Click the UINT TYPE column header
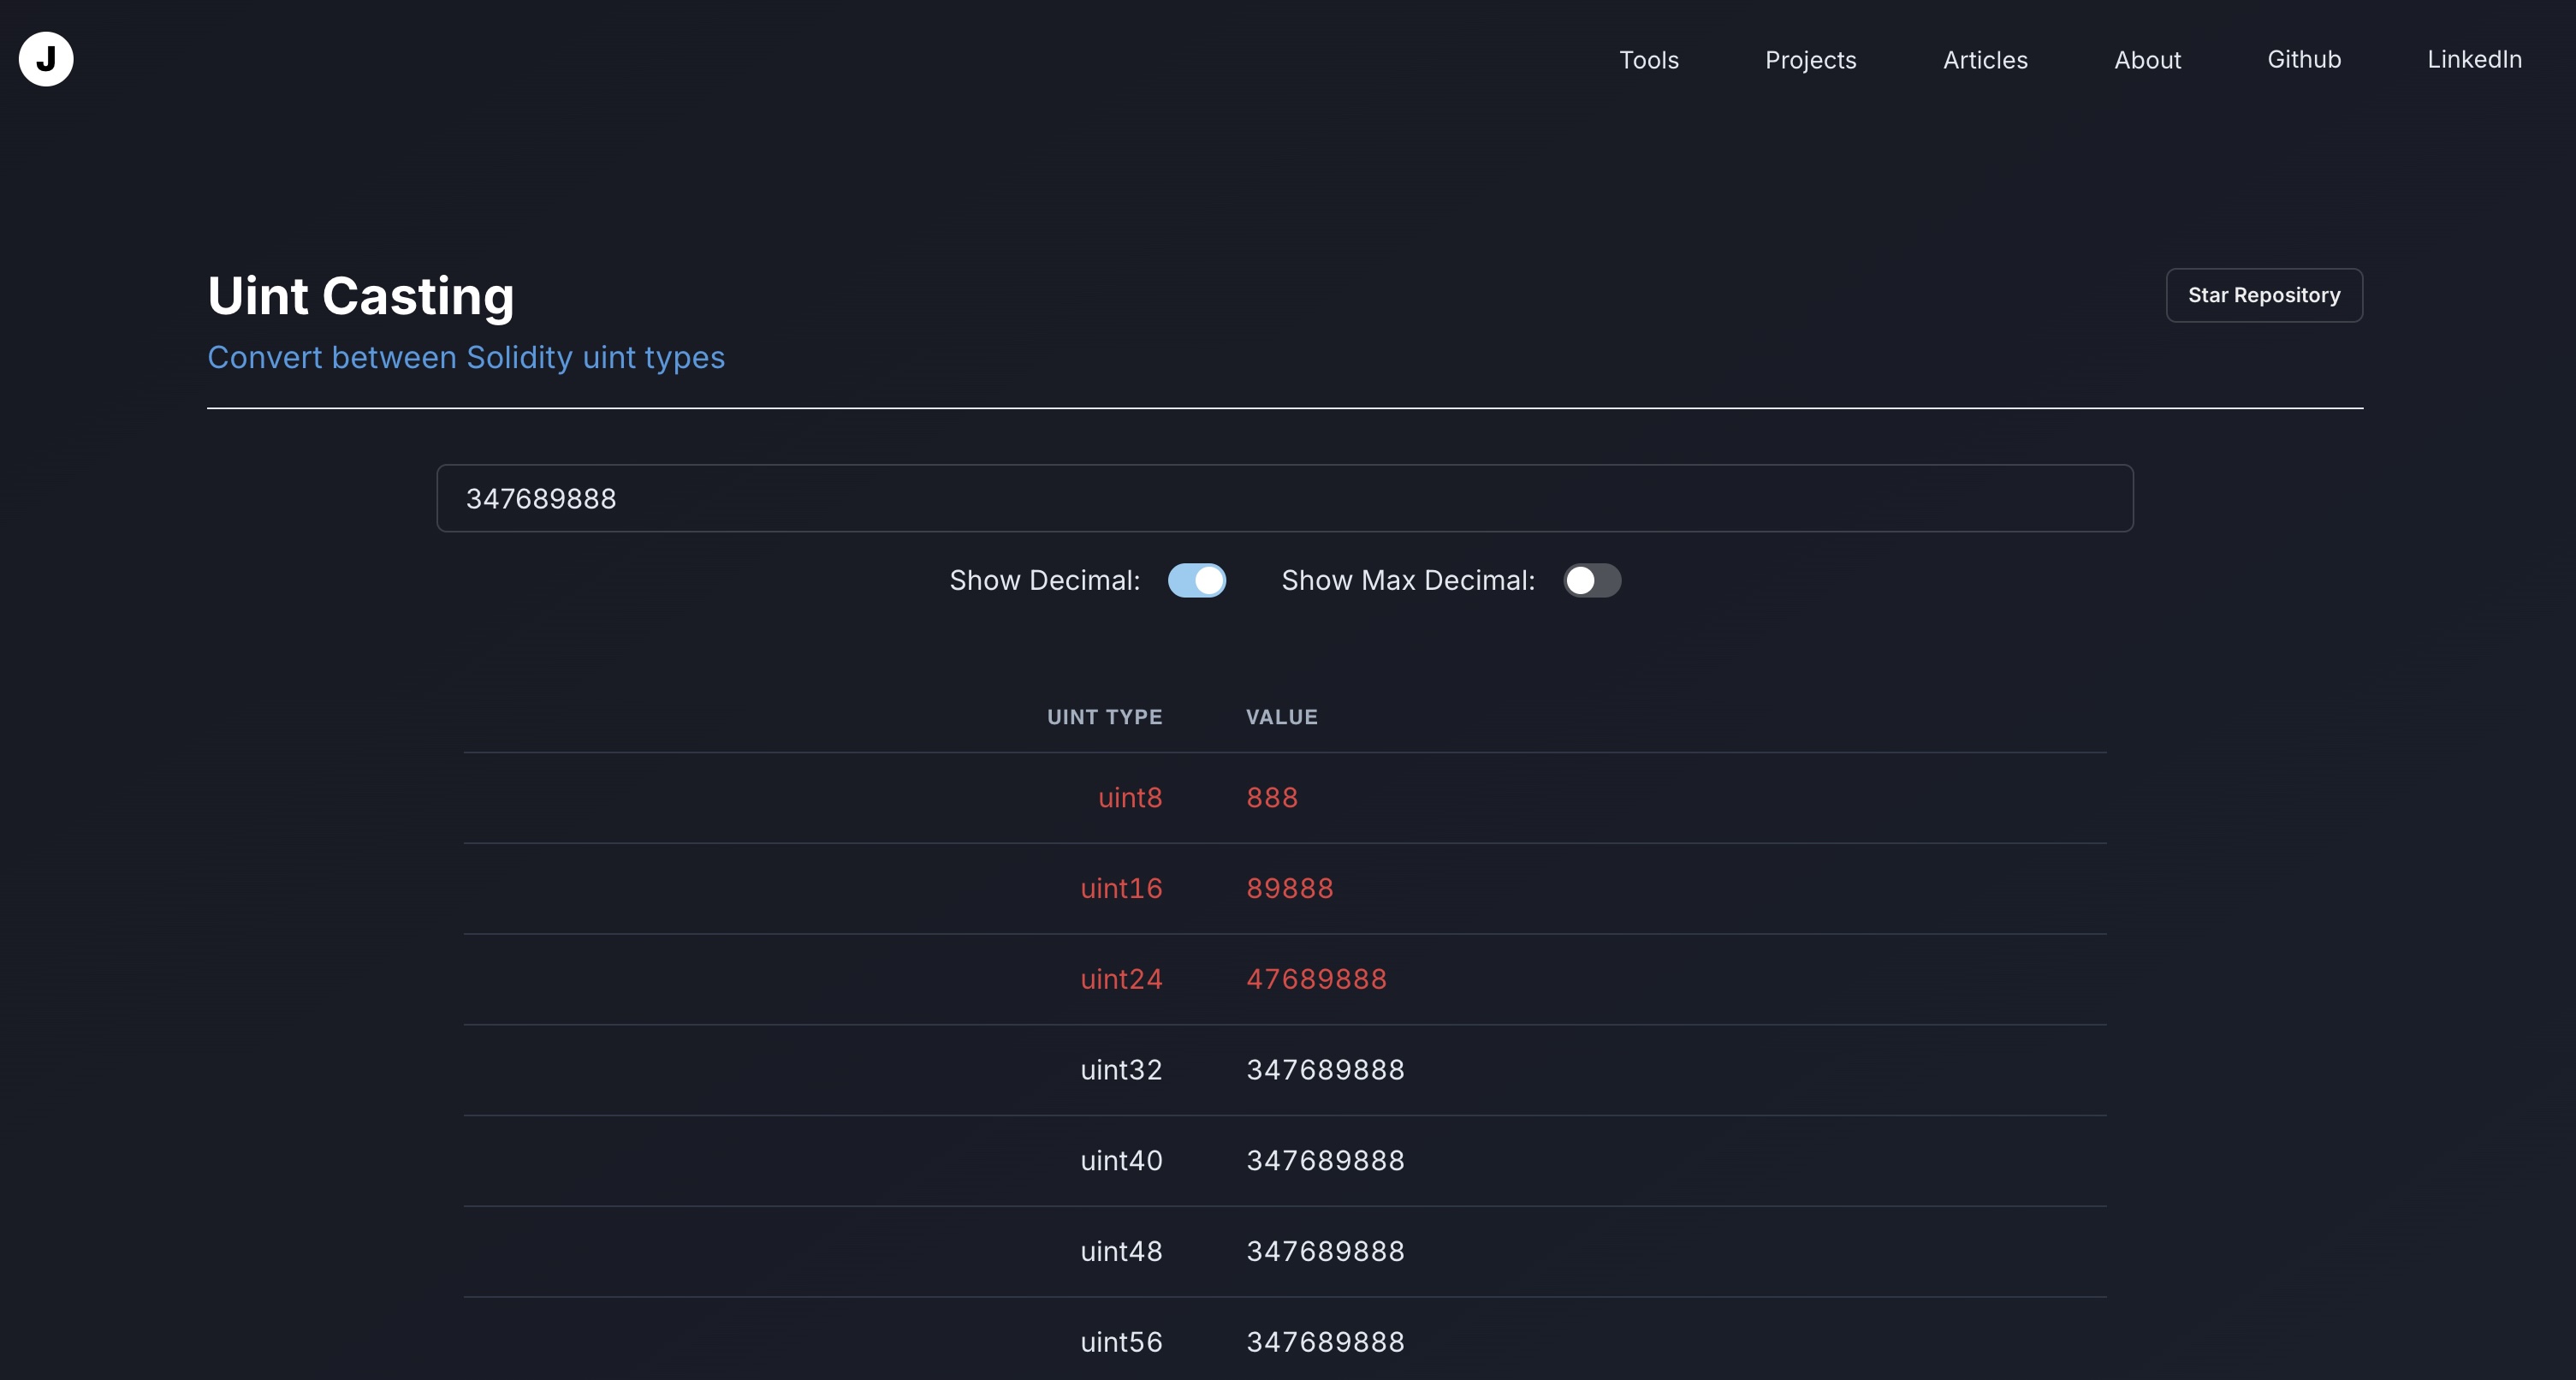The height and width of the screenshot is (1380, 2576). pos(1104,717)
